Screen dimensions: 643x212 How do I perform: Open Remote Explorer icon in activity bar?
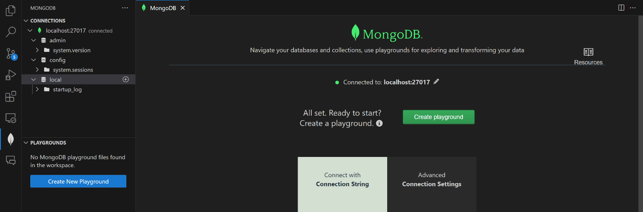pos(11,118)
